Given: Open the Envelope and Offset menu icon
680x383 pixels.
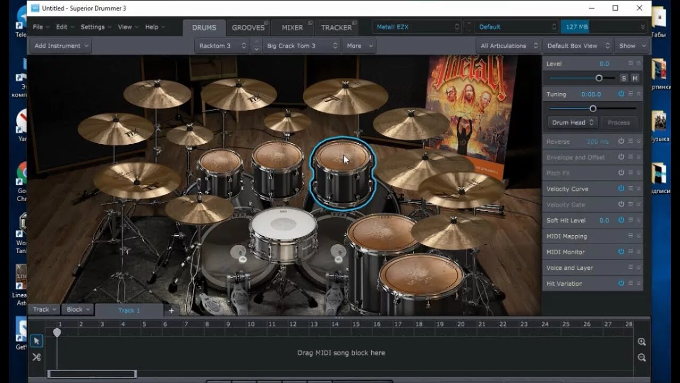Looking at the screenshot, I should [x=631, y=157].
